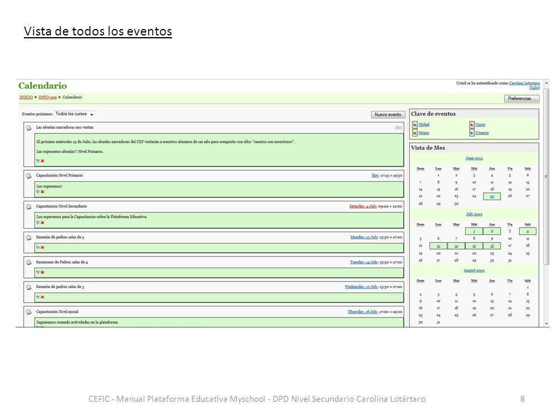Click the title Capacitacion Nivel Secundario

point(61,206)
